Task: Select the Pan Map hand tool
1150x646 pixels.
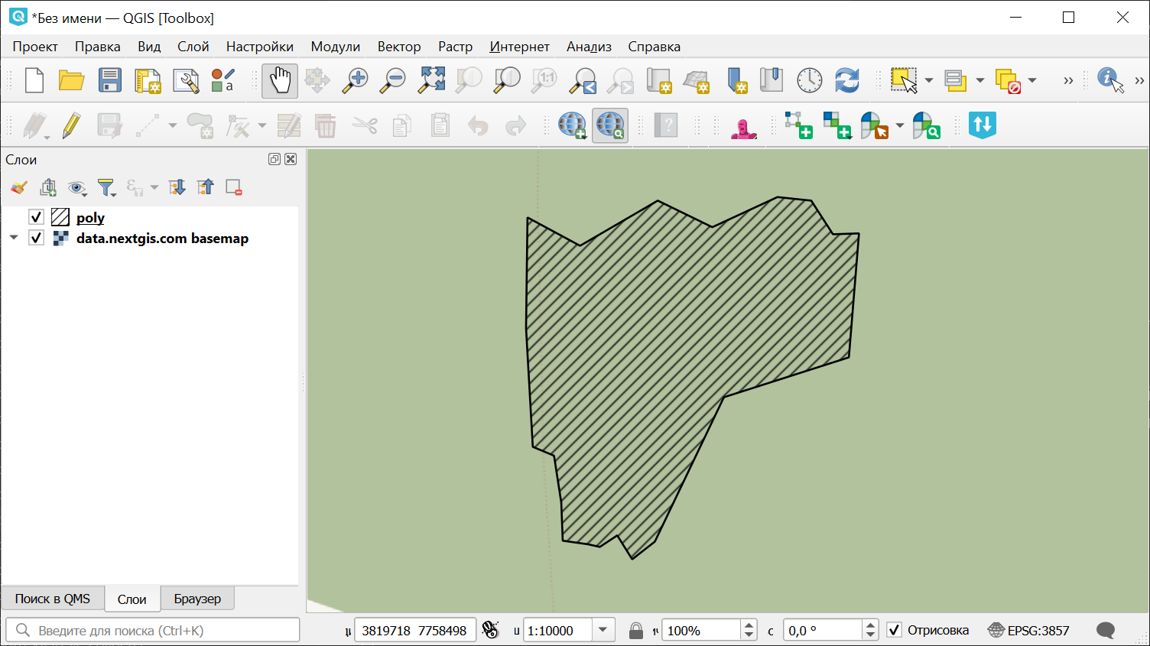Action: 280,80
